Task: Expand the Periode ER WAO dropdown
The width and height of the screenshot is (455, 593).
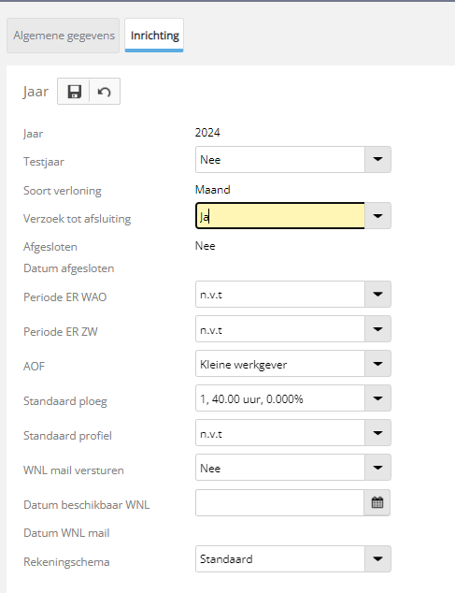Action: [377, 294]
